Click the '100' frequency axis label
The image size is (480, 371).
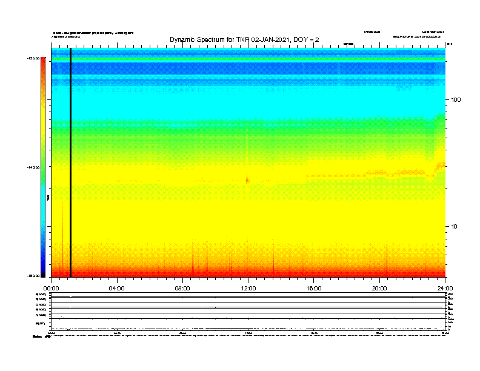pyautogui.click(x=456, y=100)
